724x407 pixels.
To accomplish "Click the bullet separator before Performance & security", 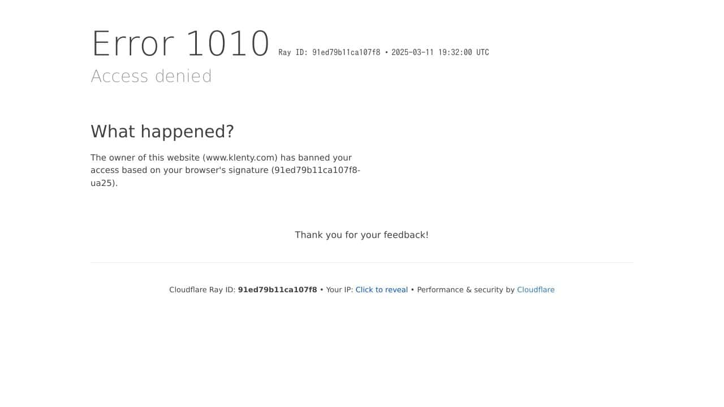I will 412,289.
